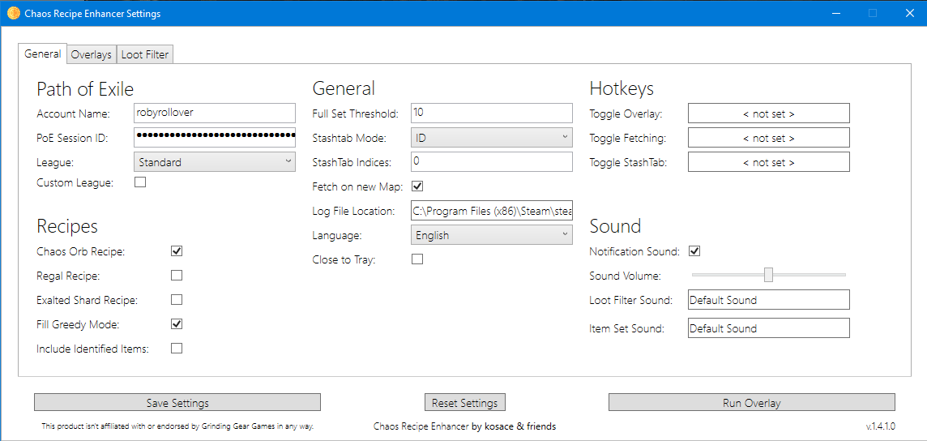Open the Overlays tab
927x441 pixels.
tap(91, 54)
